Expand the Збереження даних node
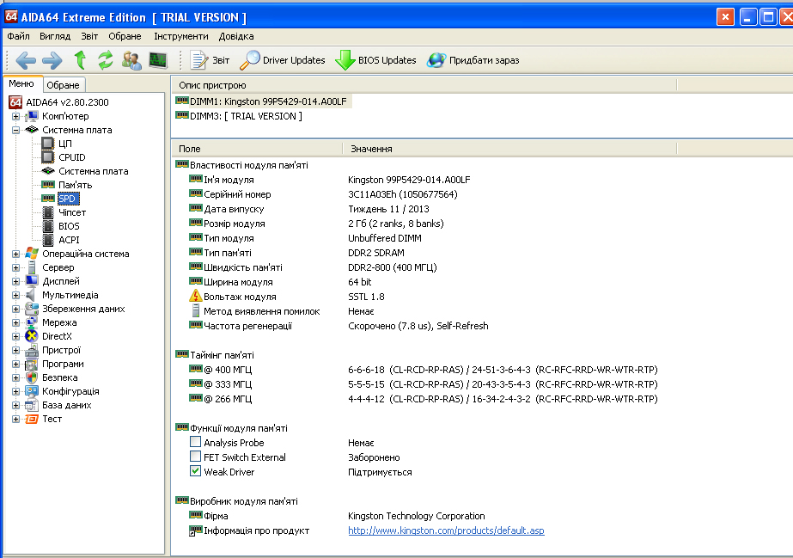Screen dimensions: 793x558 (x=15, y=309)
